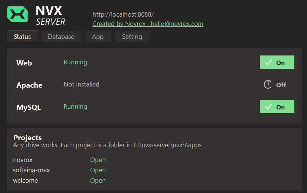Click the Web Running status text

(75, 62)
